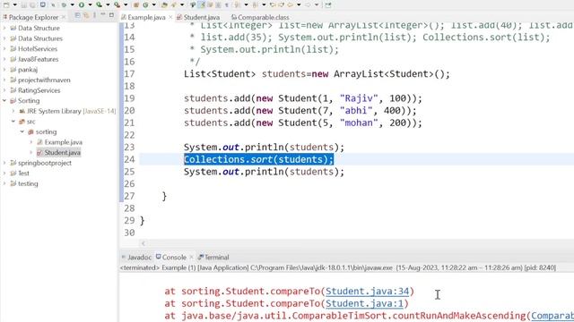This screenshot has width=574, height=322.
Task: Open the External Tools dropdown arrow
Action: tap(126, 4)
